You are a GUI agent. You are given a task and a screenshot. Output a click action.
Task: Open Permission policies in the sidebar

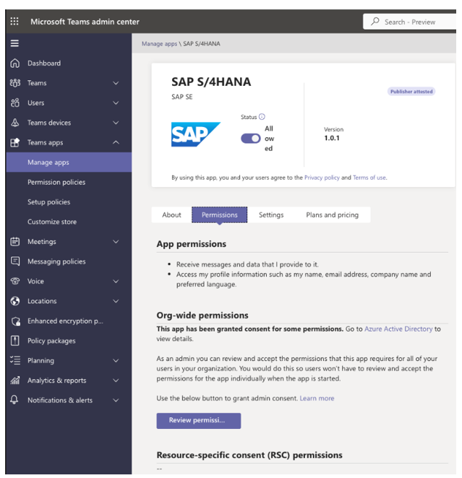tap(56, 183)
